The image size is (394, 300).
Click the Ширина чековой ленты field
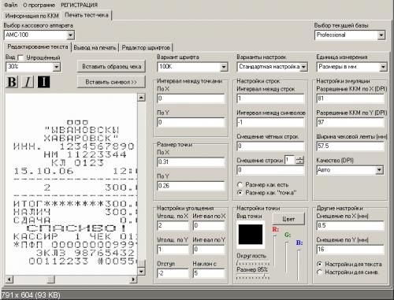tap(351, 146)
